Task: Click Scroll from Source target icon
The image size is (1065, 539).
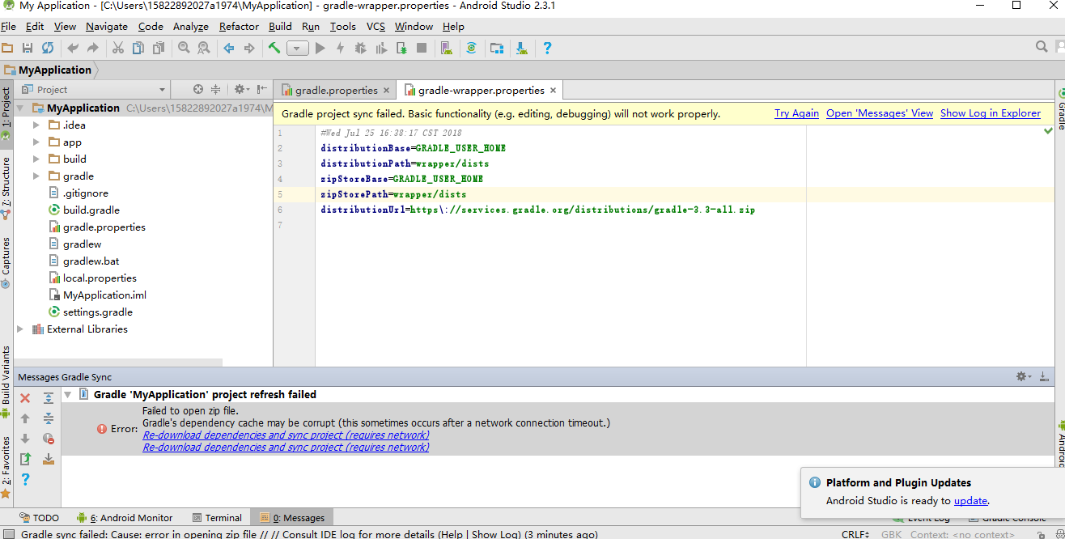Action: click(198, 89)
